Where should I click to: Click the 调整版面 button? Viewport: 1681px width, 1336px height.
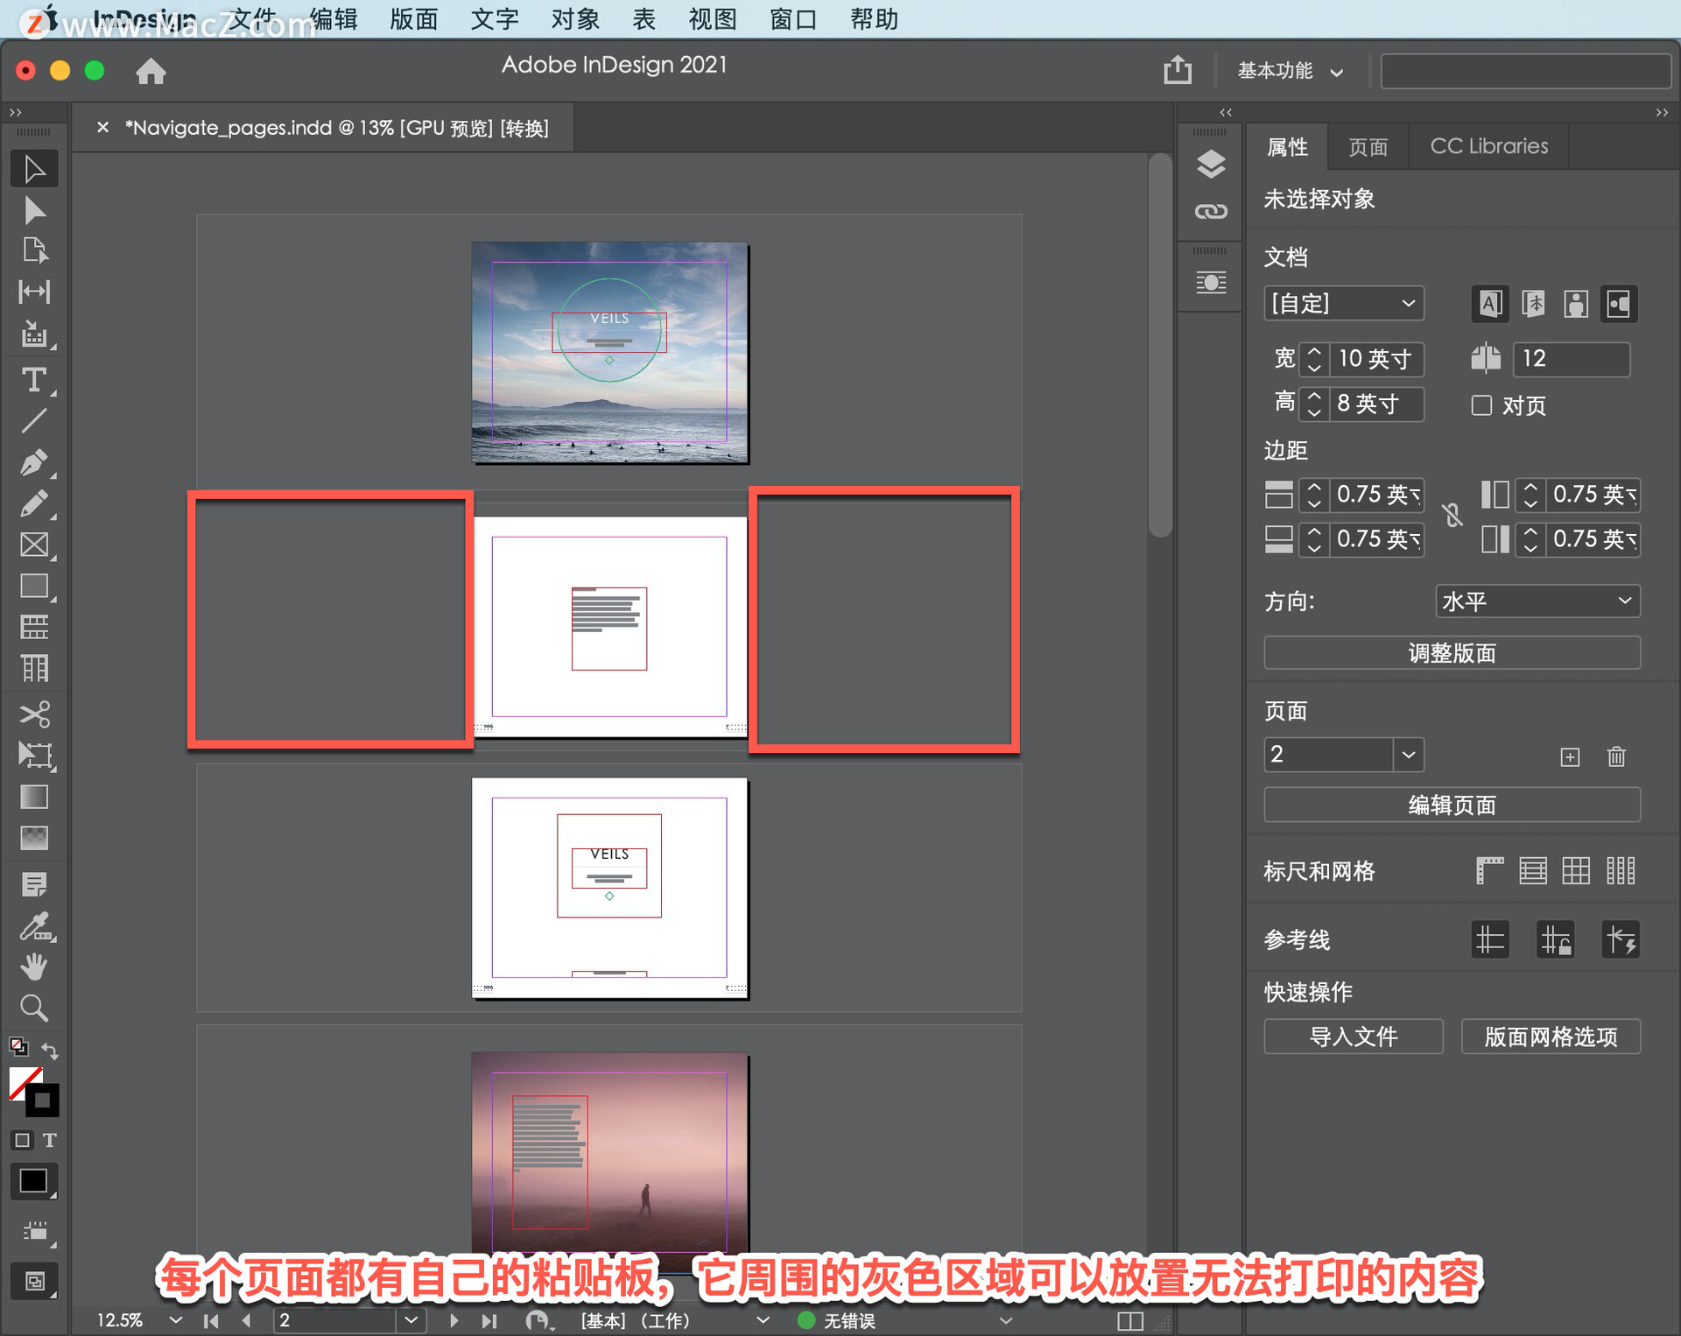1452,653
